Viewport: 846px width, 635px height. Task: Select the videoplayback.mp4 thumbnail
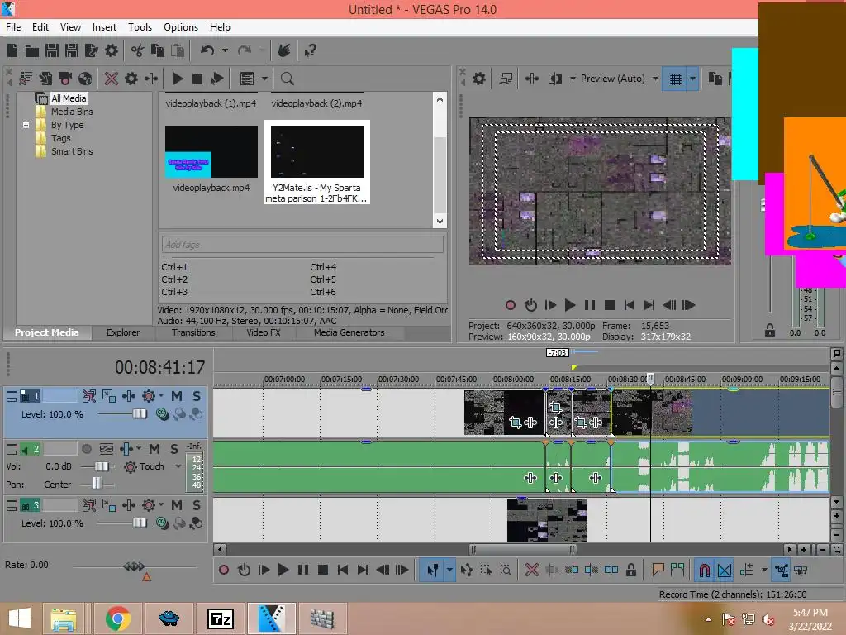tap(211, 152)
